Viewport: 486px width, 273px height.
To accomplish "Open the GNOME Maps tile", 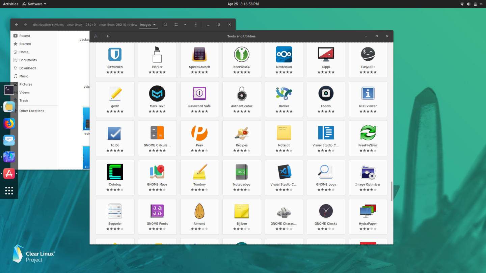I will (x=157, y=178).
